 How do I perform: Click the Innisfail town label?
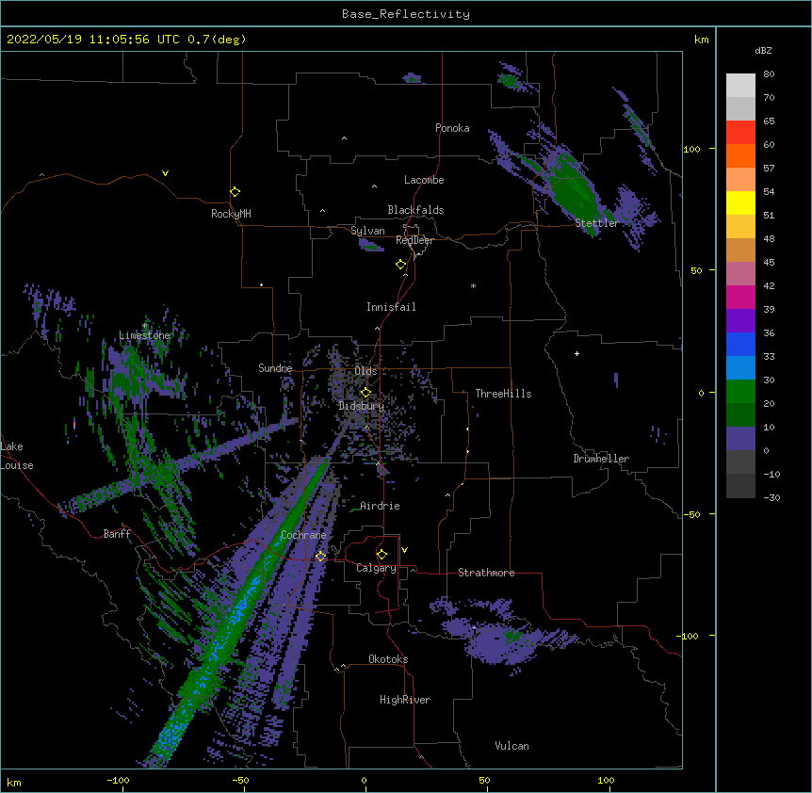(391, 307)
